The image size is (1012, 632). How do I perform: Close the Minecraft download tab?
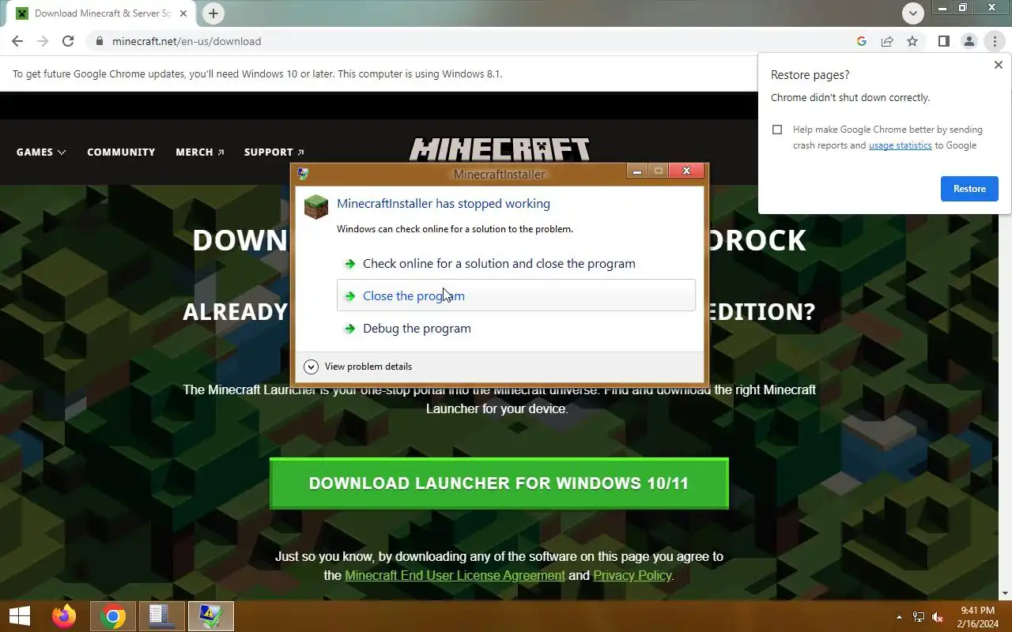185,13
